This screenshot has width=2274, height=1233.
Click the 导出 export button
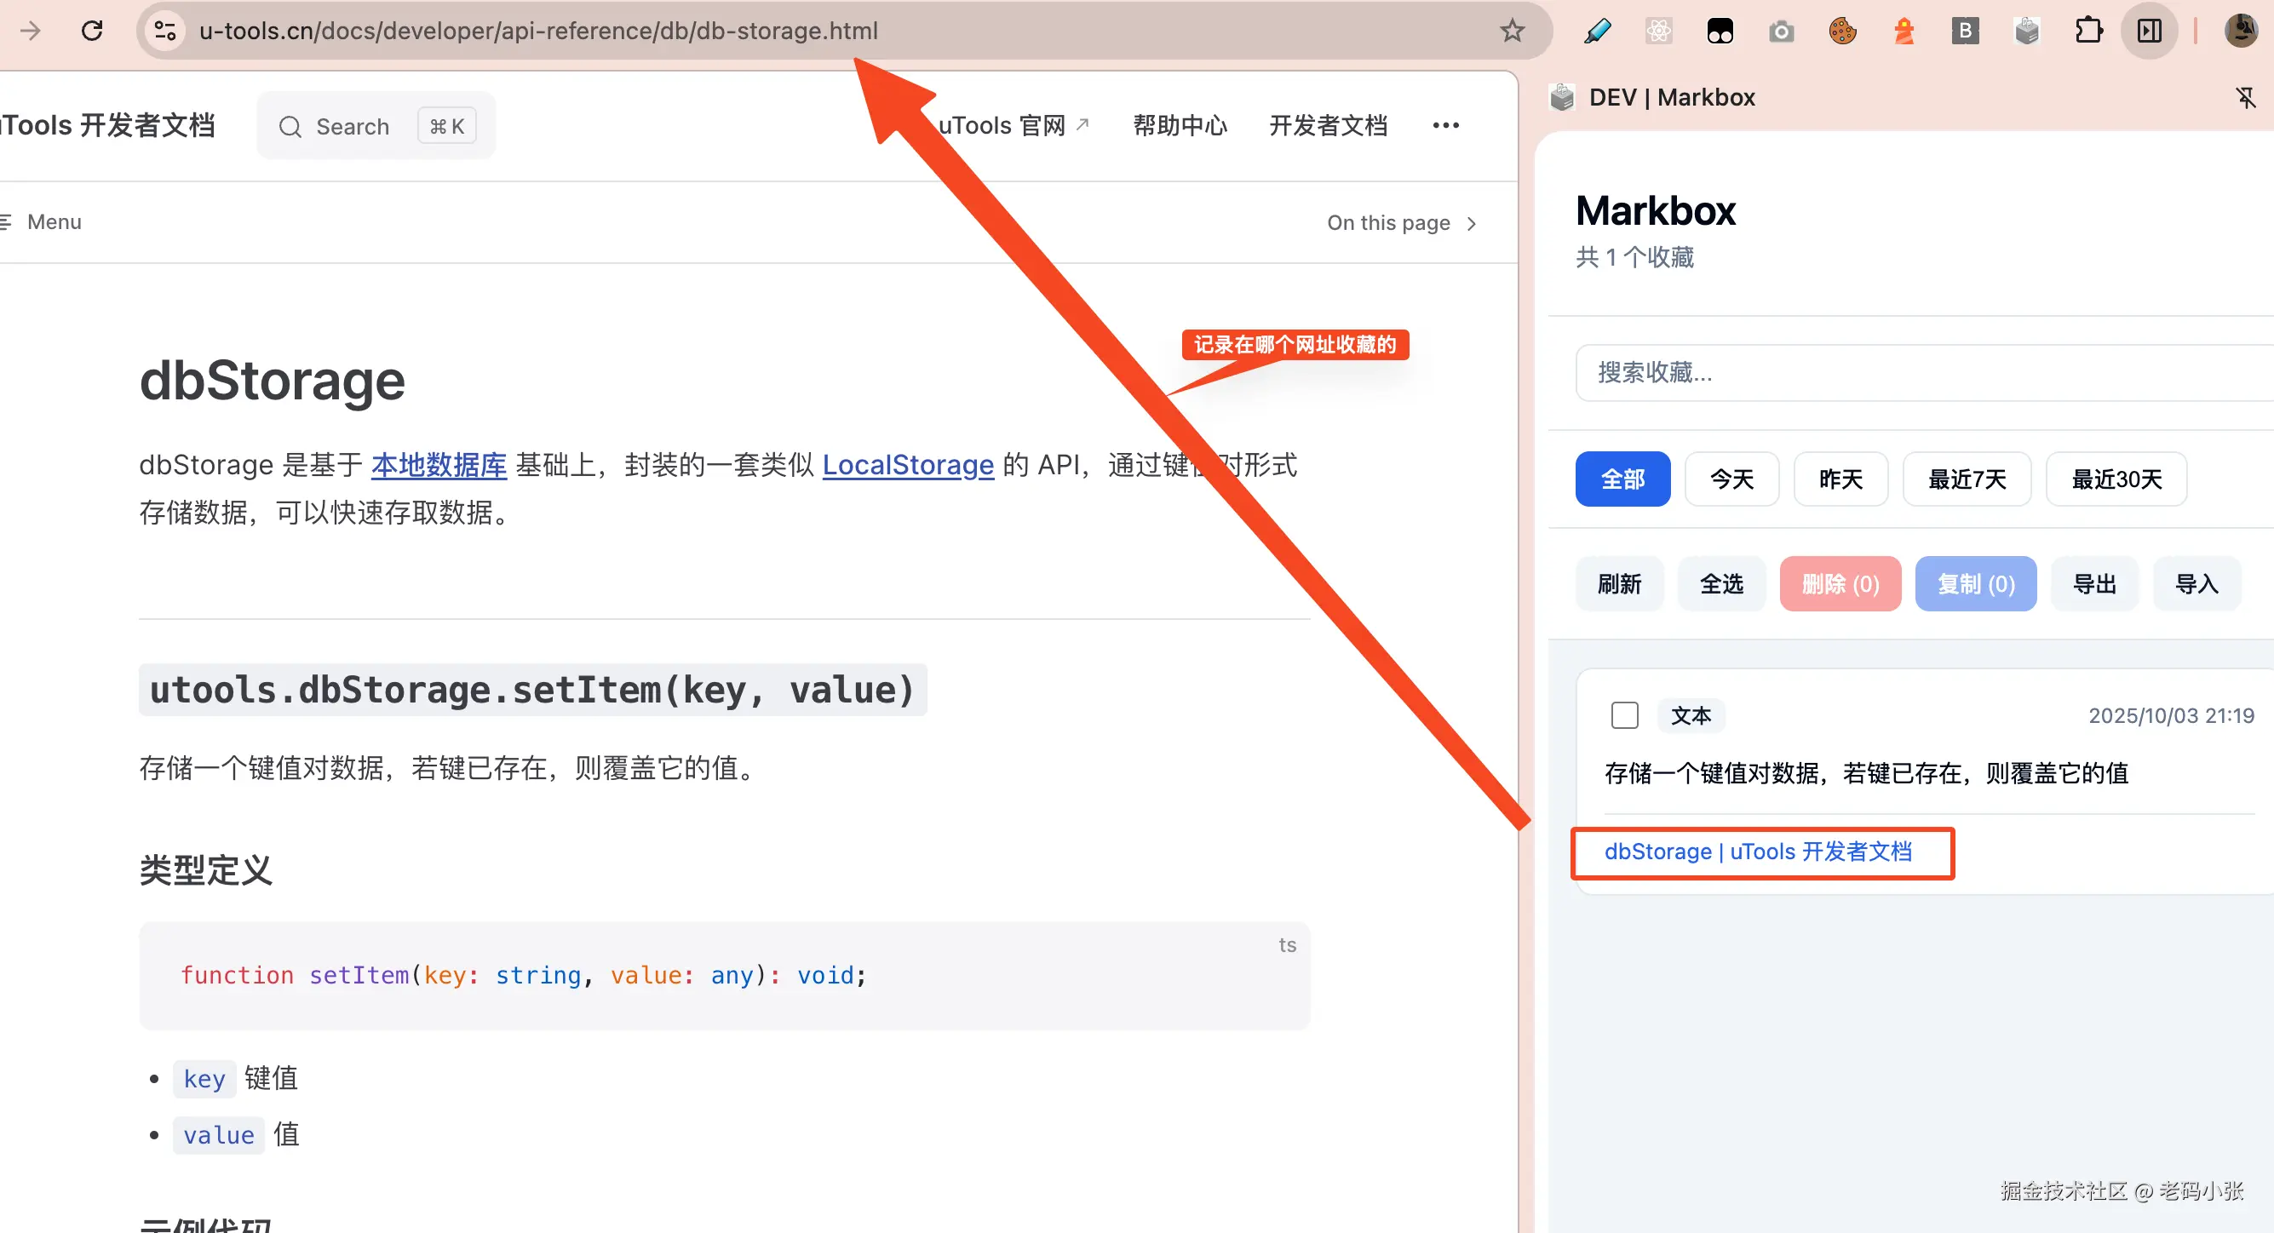2093,583
